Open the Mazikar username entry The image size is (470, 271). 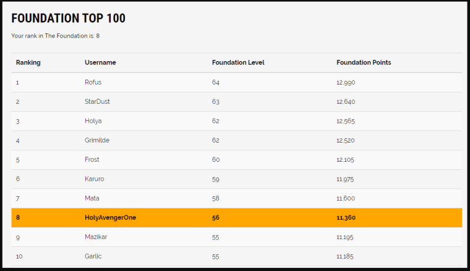(x=96, y=237)
